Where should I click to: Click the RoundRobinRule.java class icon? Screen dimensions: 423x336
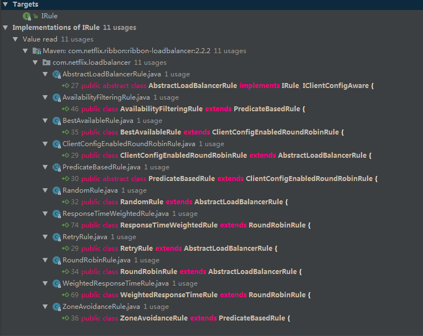tap(56, 260)
